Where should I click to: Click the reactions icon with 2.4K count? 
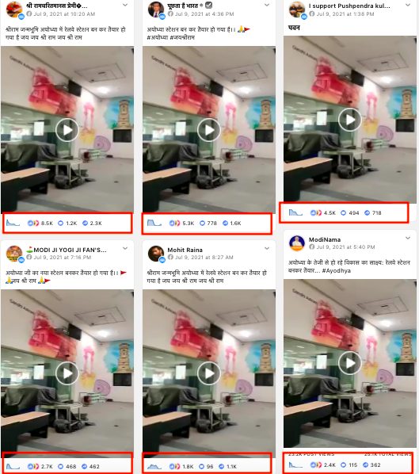(x=316, y=464)
